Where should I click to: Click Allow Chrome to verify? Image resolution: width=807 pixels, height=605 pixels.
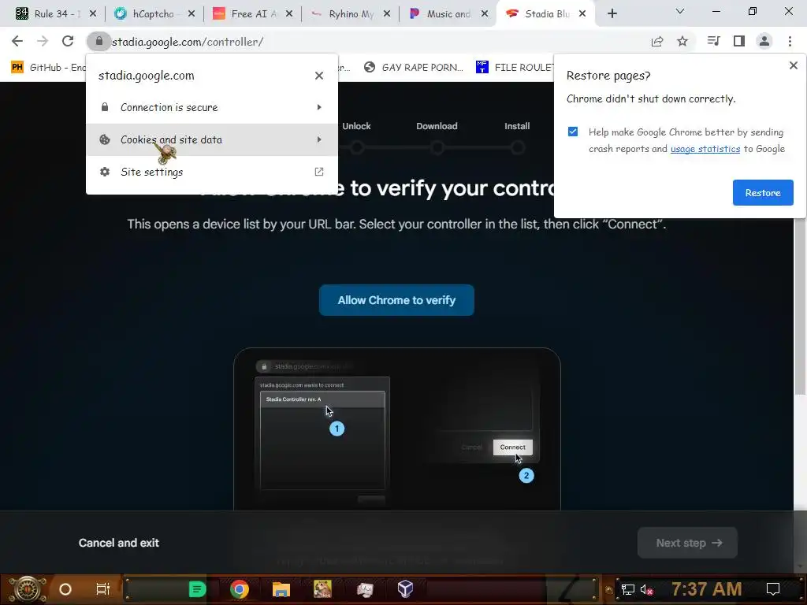click(x=396, y=300)
